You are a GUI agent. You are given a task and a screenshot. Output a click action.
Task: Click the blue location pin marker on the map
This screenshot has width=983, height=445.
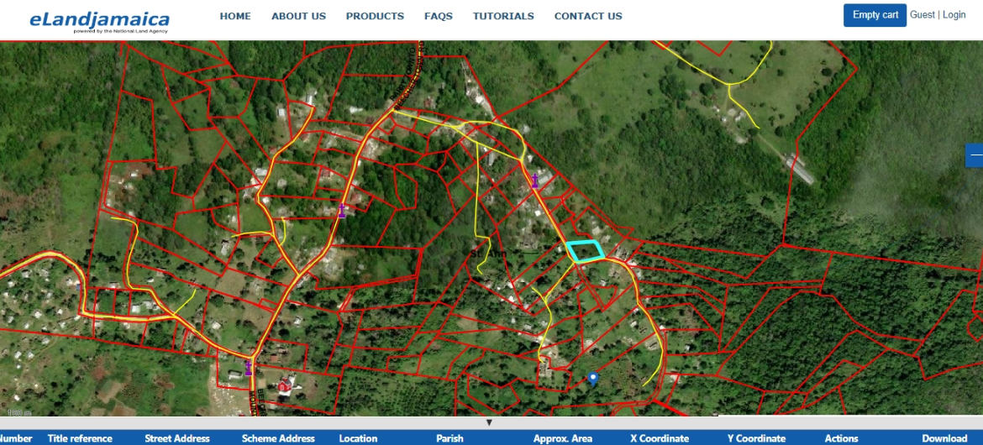[593, 379]
